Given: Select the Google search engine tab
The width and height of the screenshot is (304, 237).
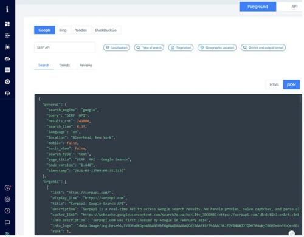Looking at the screenshot, I should [44, 30].
